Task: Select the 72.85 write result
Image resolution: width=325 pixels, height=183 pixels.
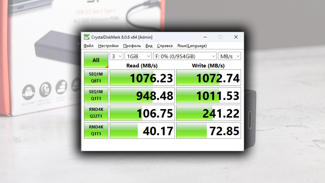Action: [209, 130]
